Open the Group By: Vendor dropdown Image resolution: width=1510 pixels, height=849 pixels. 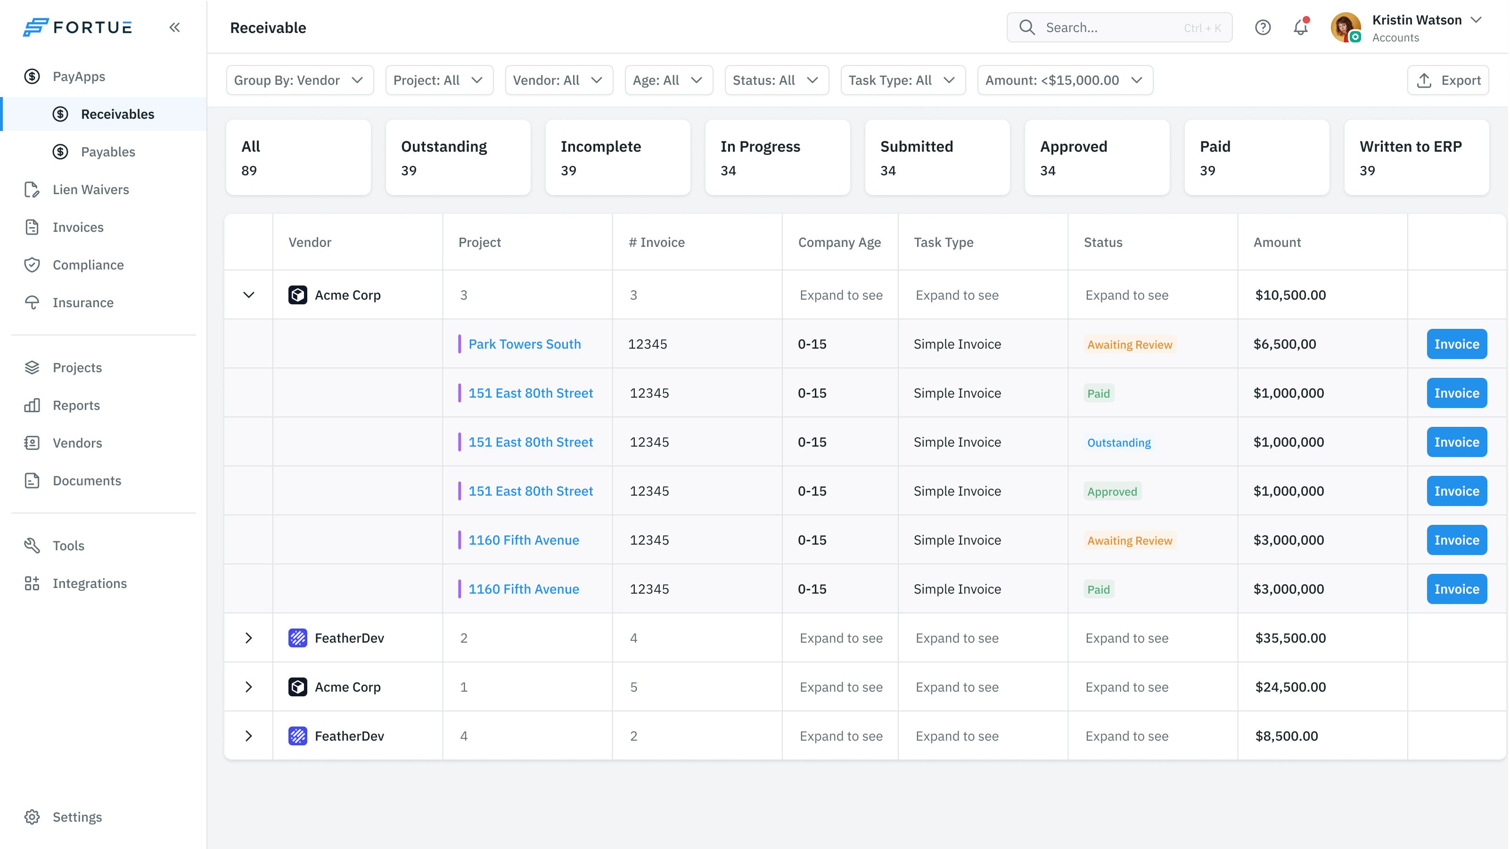coord(299,80)
